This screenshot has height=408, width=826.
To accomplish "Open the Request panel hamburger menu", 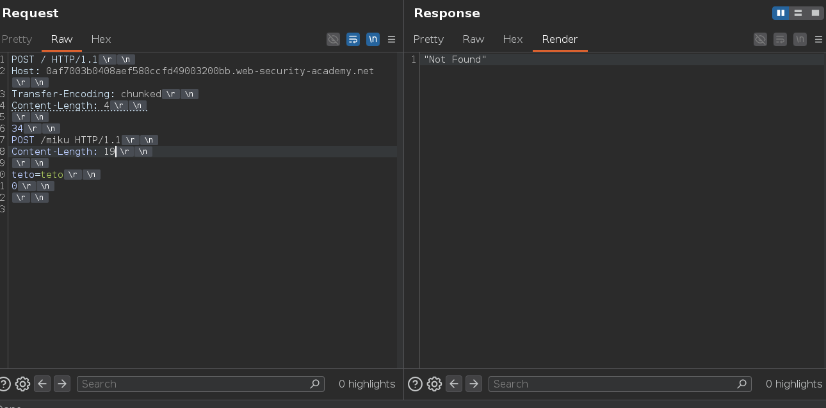I will (x=391, y=39).
